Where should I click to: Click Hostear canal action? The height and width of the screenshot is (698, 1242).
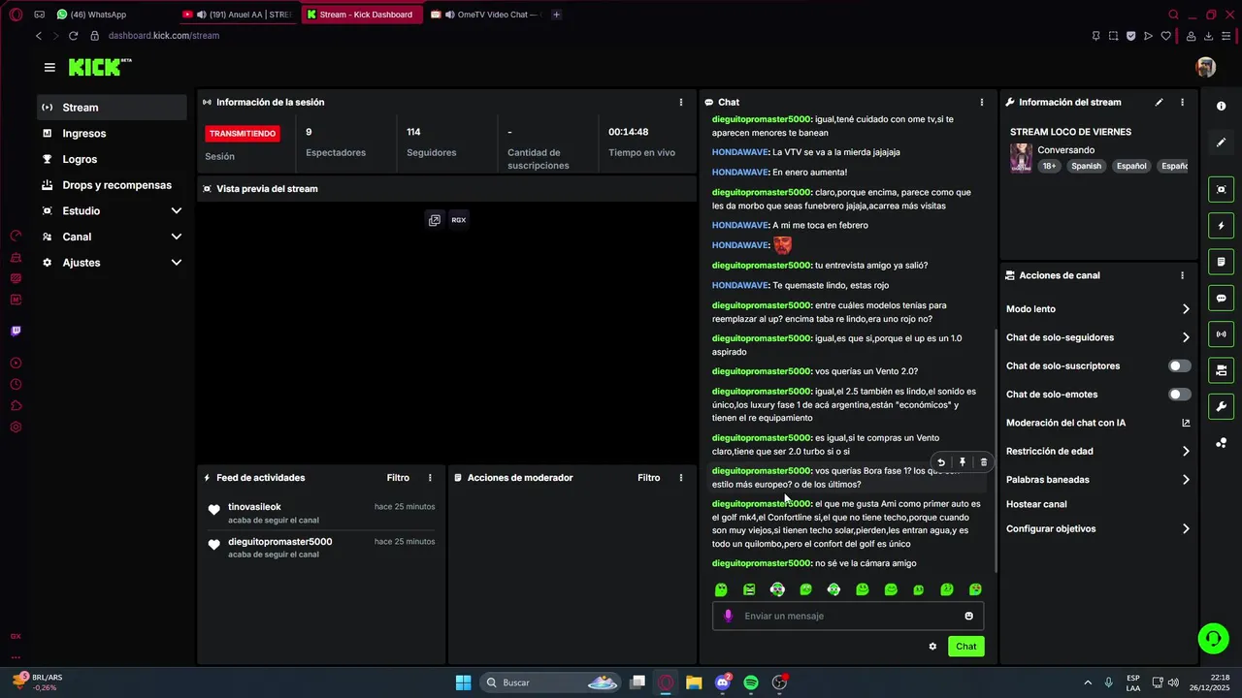click(x=1036, y=504)
